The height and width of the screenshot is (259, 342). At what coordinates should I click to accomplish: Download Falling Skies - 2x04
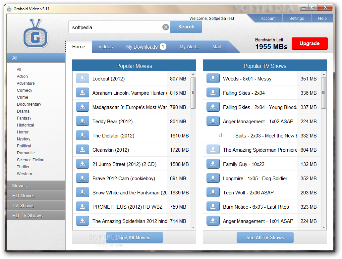[x=213, y=92]
